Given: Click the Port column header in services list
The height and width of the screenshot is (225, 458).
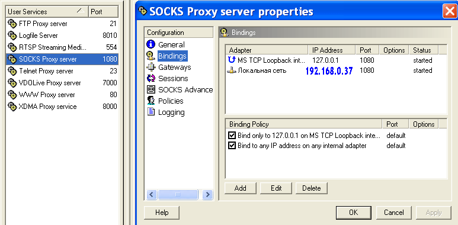Looking at the screenshot, I should coord(104,12).
